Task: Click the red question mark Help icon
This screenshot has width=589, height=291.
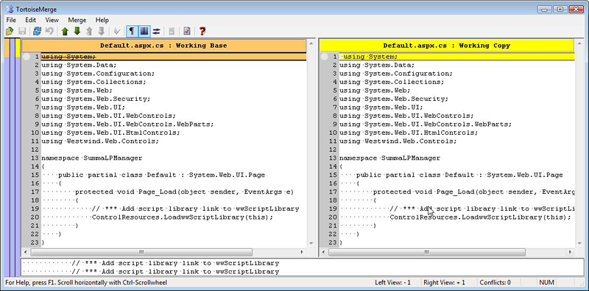Action: point(202,31)
